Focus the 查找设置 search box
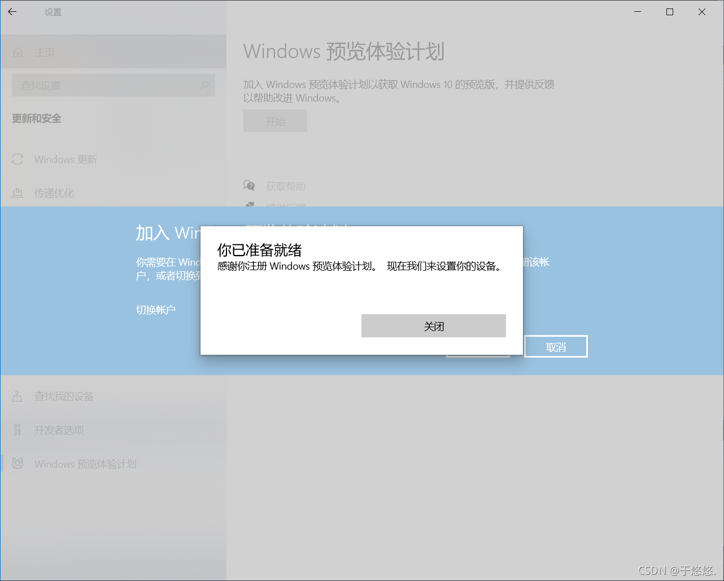 point(114,85)
